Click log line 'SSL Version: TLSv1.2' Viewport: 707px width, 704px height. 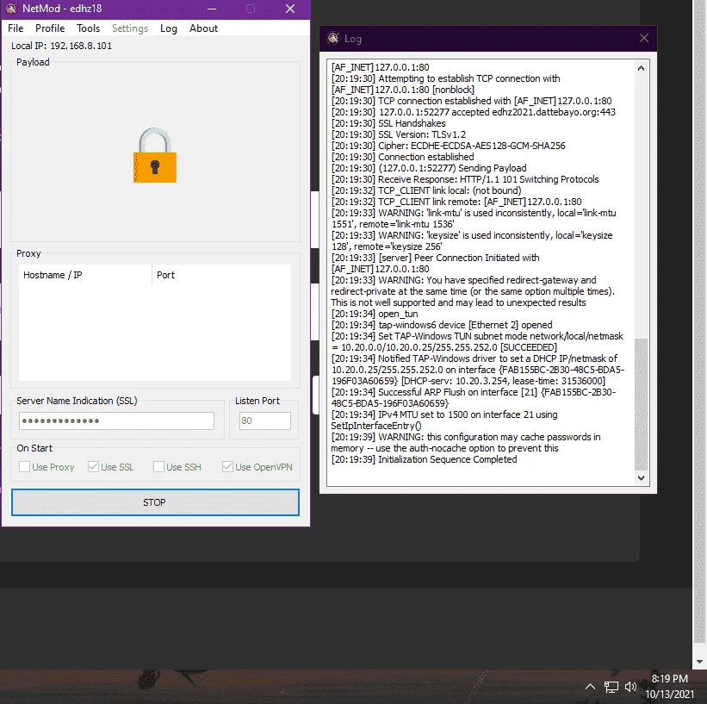coord(399,134)
